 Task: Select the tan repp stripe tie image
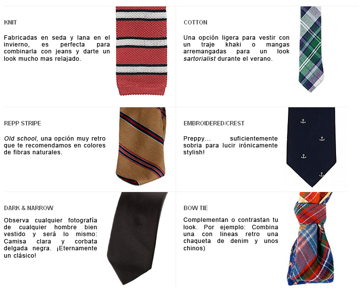[141, 146]
